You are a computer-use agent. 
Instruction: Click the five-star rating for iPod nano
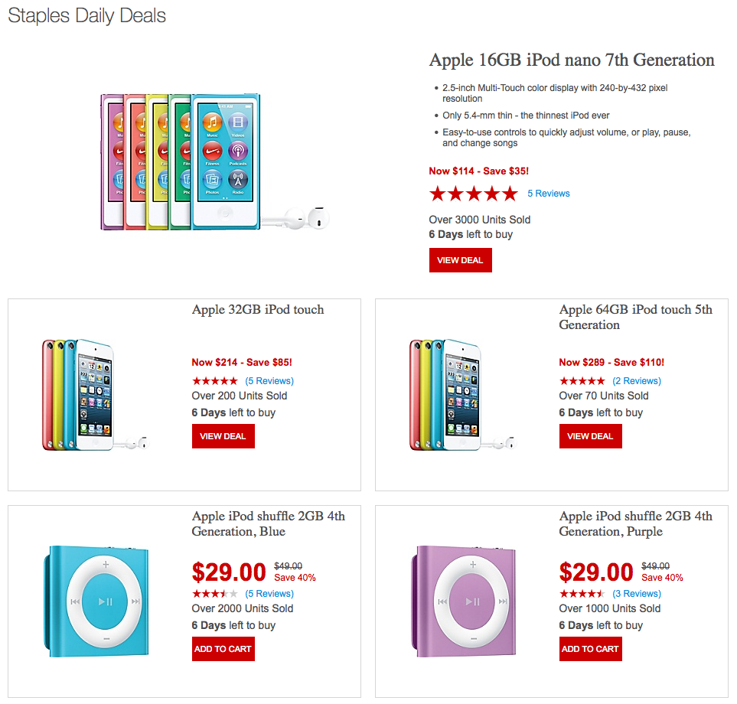pyautogui.click(x=473, y=194)
